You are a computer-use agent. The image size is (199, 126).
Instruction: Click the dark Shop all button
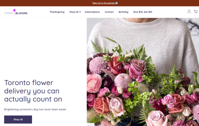(x=18, y=119)
